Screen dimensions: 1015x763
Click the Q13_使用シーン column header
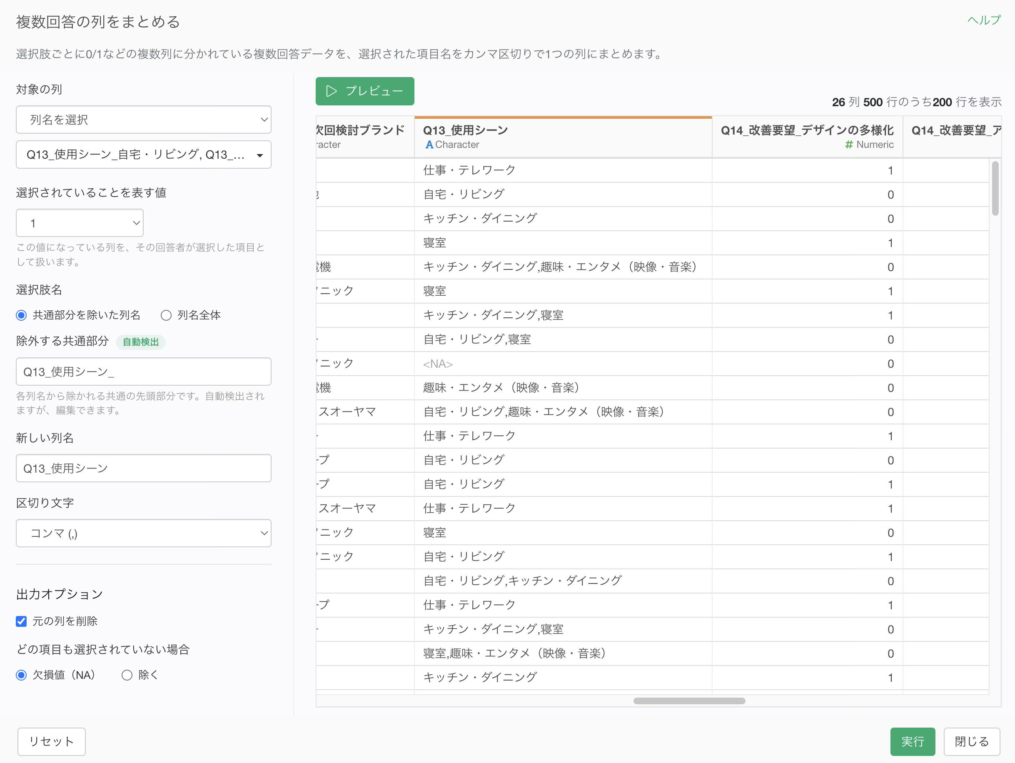pos(563,137)
